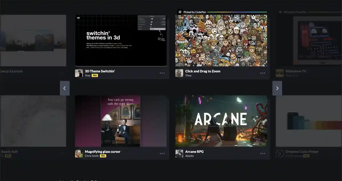Viewport: 342px width, 181px height.
Task: Click the CodePen logo in Picked by CodePen label
Action: coord(180,12)
